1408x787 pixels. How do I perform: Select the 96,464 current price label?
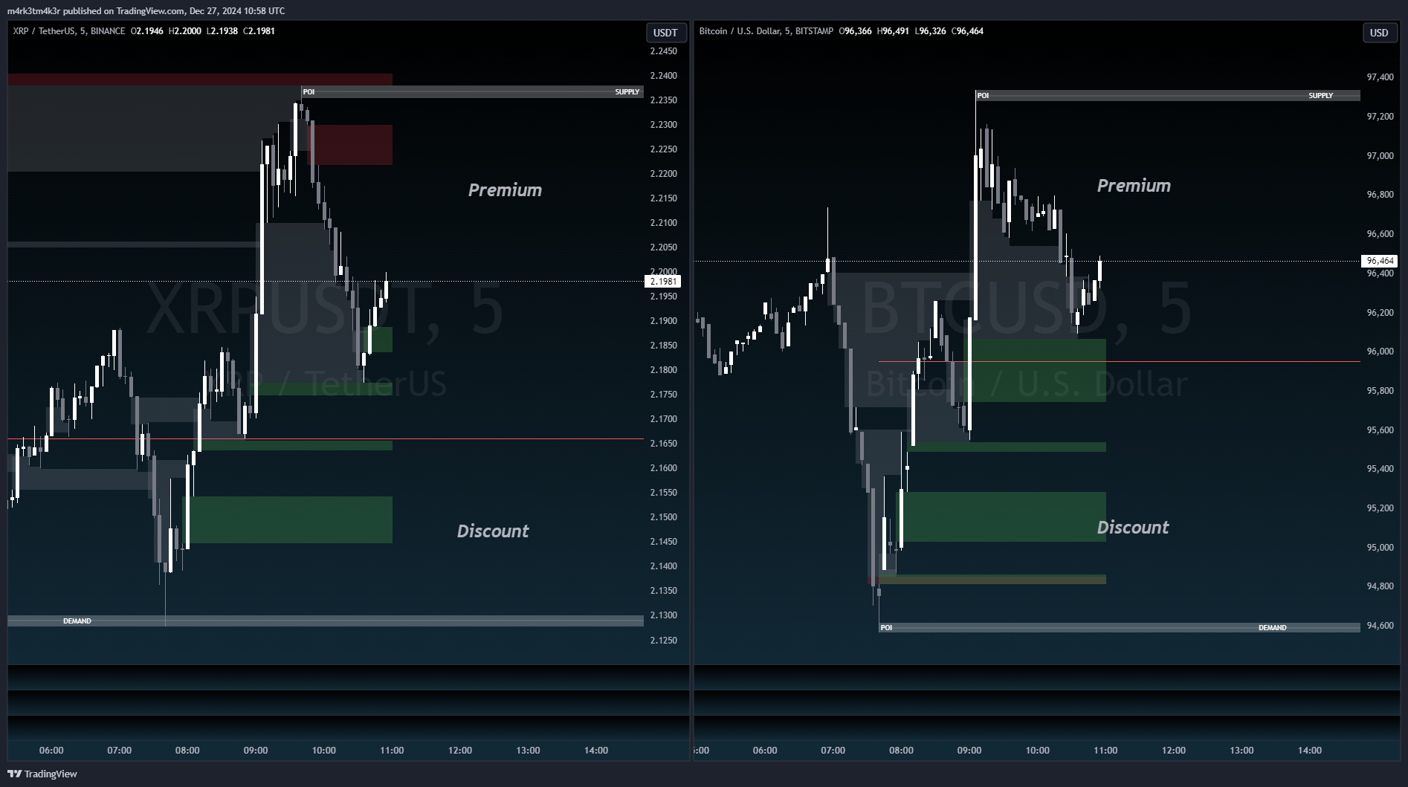tap(1380, 261)
